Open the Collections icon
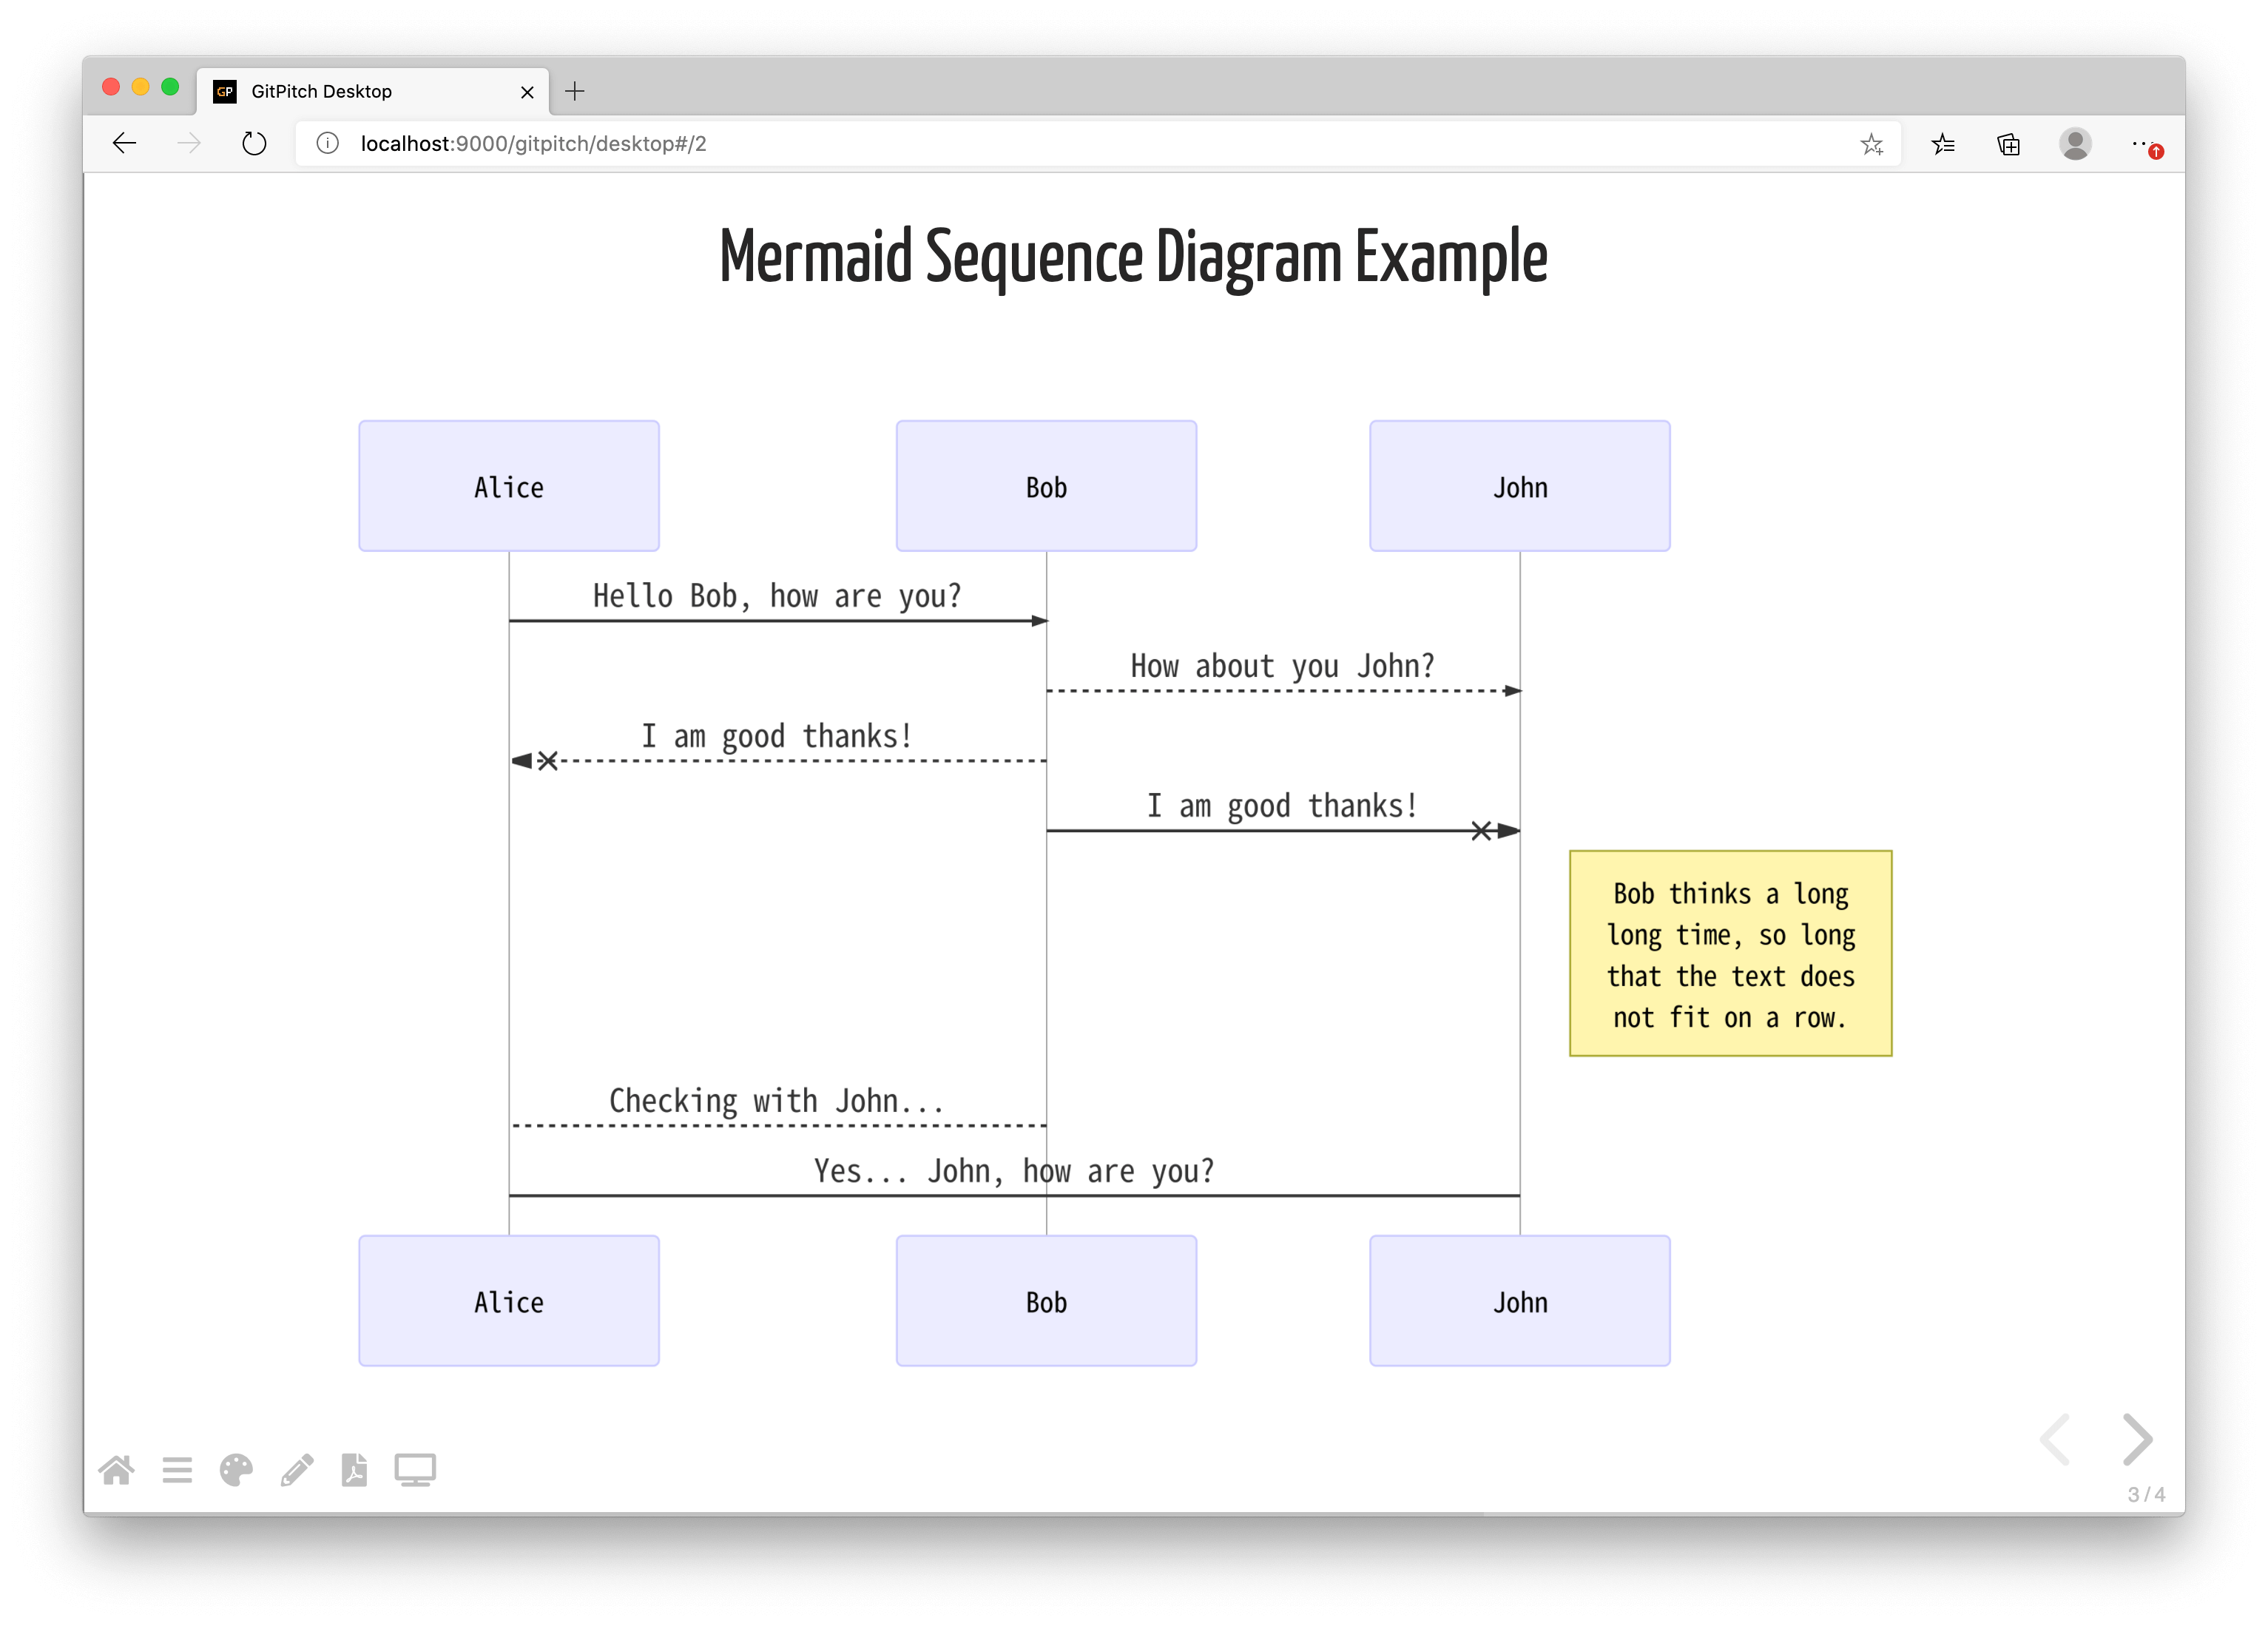The height and width of the screenshot is (1626, 2268). click(2008, 144)
